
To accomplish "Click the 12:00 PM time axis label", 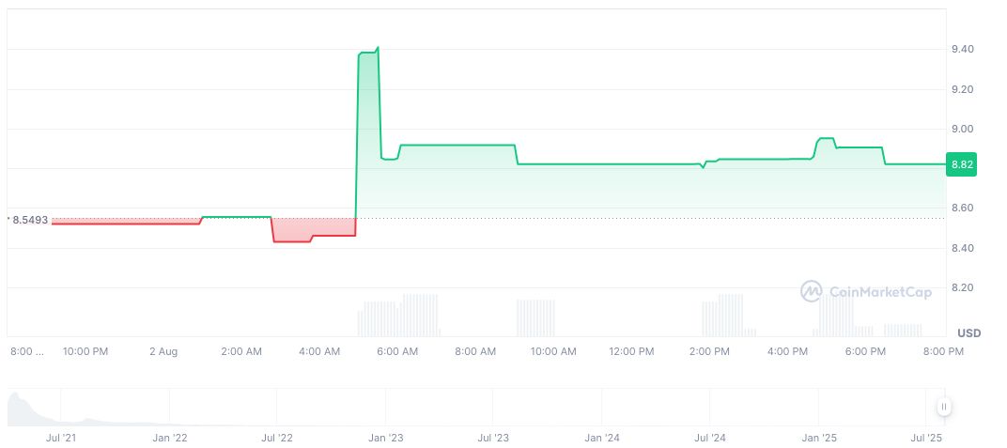I will tap(631, 351).
